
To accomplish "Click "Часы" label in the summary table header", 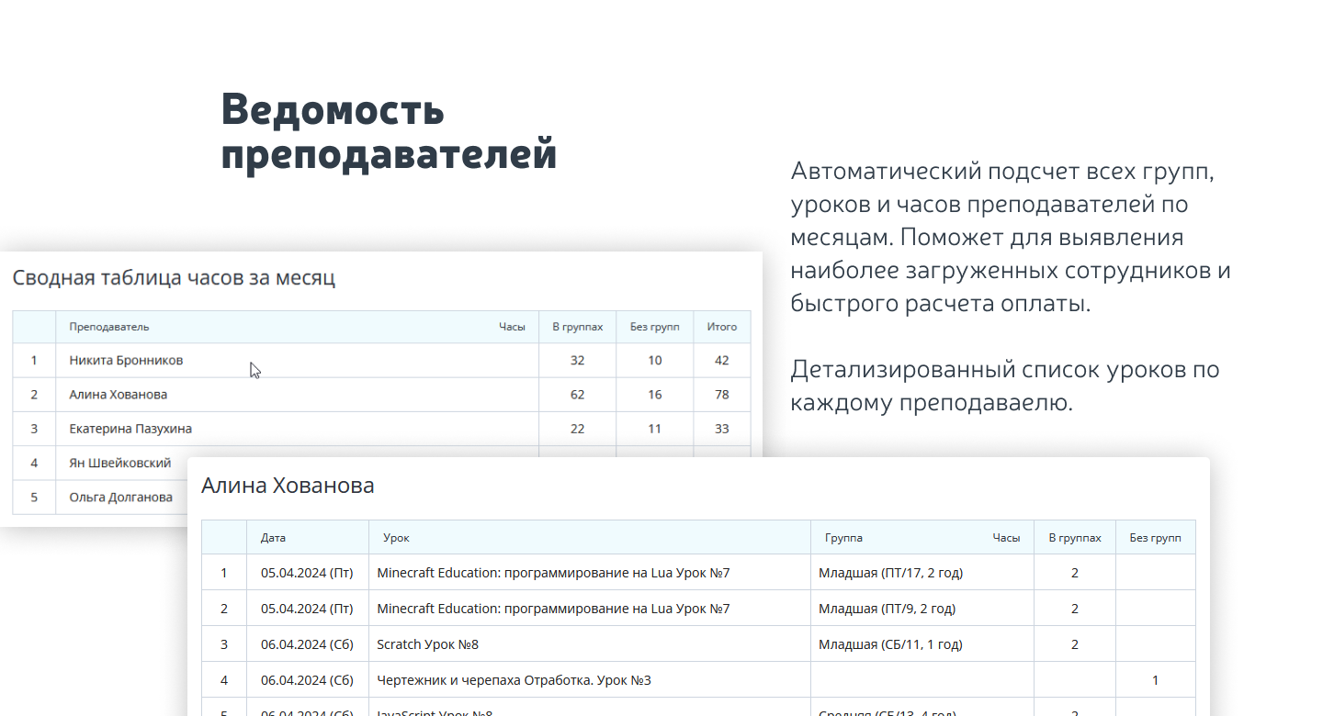I will (512, 327).
